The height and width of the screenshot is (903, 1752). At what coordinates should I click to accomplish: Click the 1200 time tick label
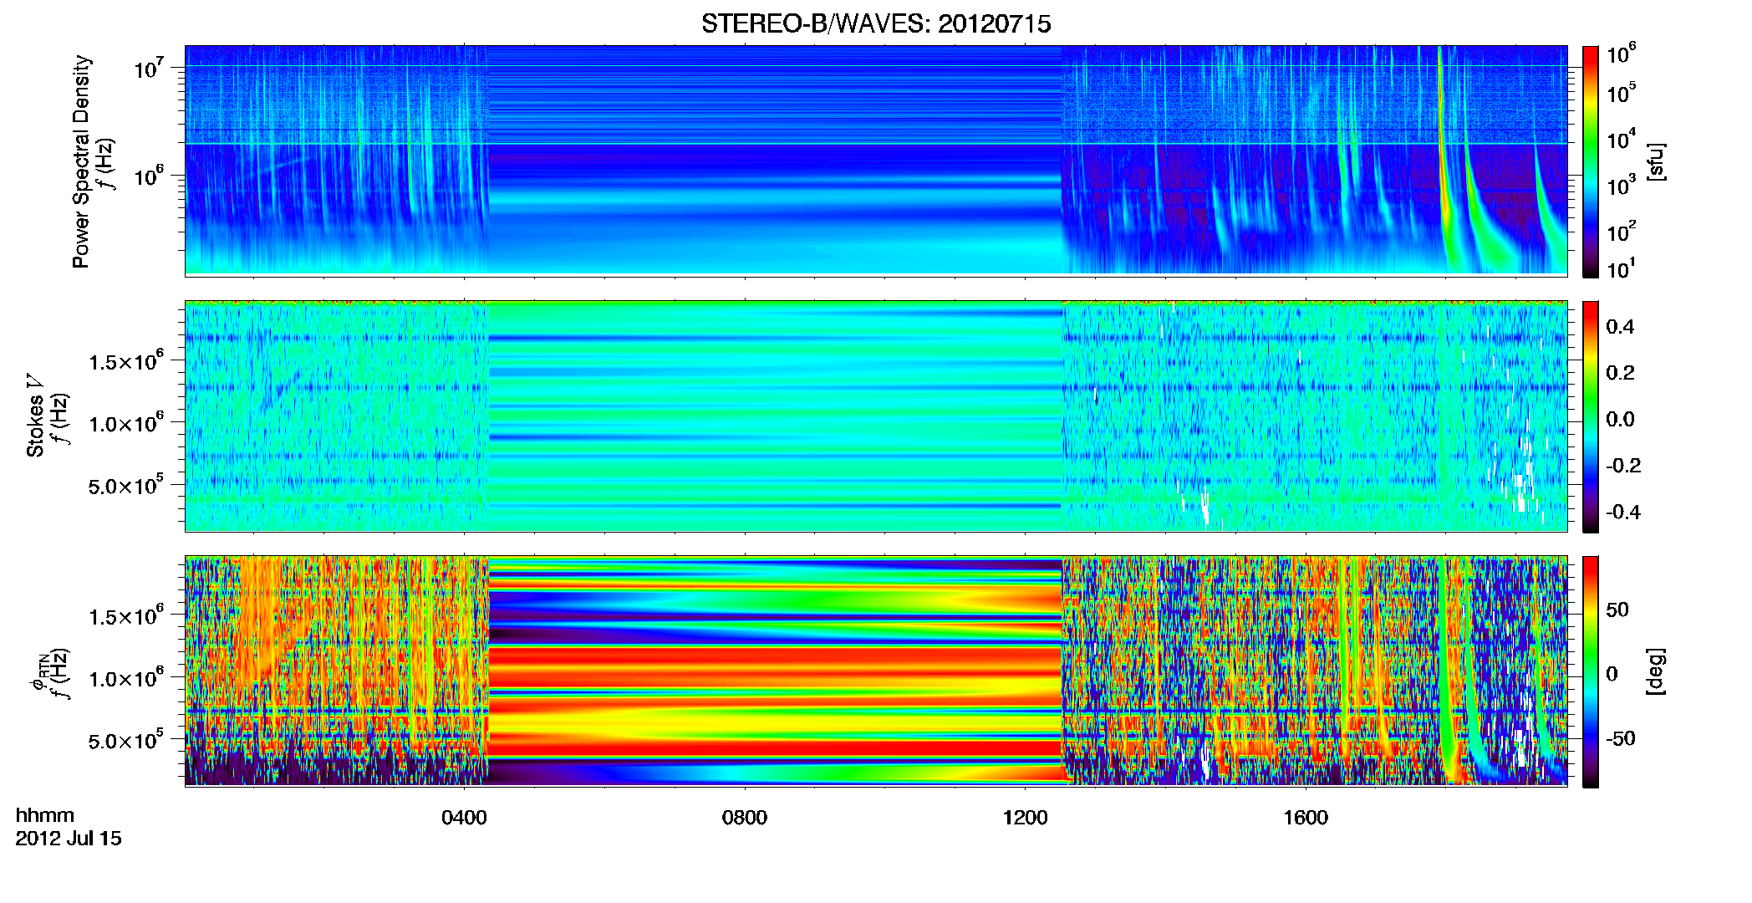[1025, 817]
